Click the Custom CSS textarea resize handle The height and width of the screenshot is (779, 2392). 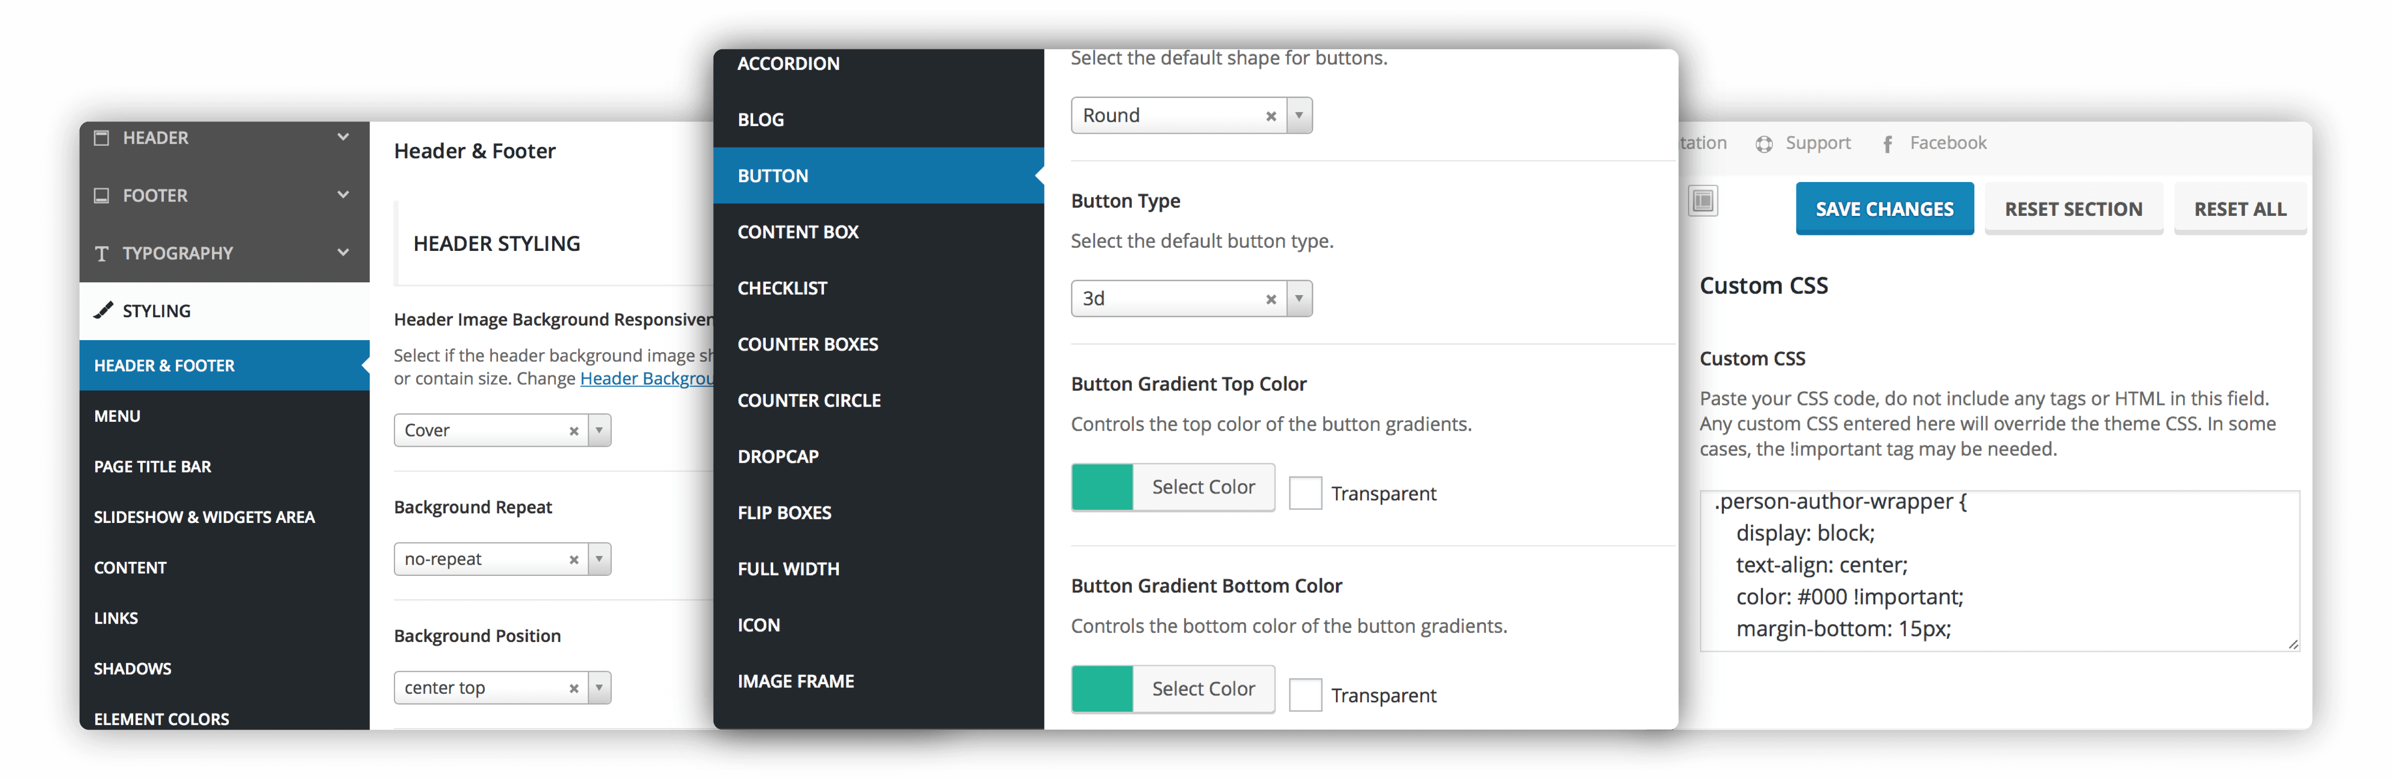(x=2293, y=644)
